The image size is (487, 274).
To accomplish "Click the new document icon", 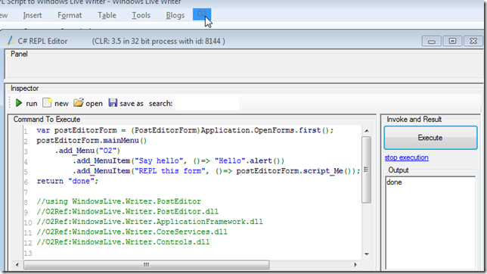I will [47, 103].
